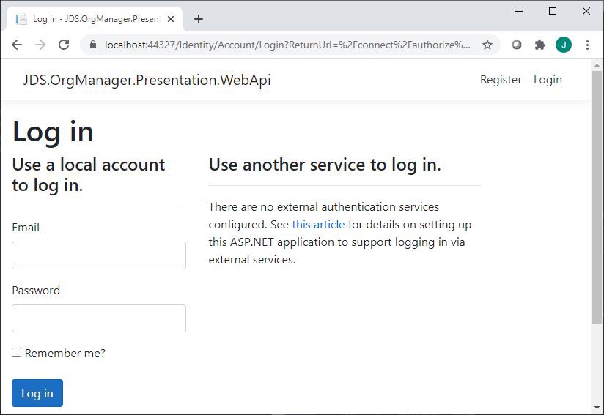Click the forward navigation arrow

pyautogui.click(x=40, y=45)
